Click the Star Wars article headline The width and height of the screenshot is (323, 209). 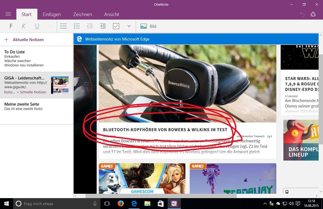coord(302,84)
